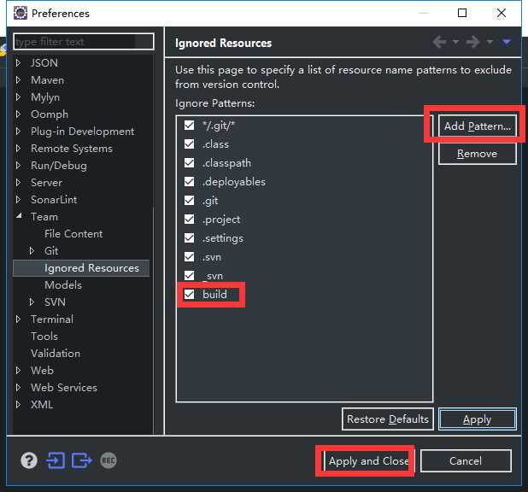Screen dimensions: 528x492
Task: Maximize the Preferences window
Action: click(x=462, y=13)
